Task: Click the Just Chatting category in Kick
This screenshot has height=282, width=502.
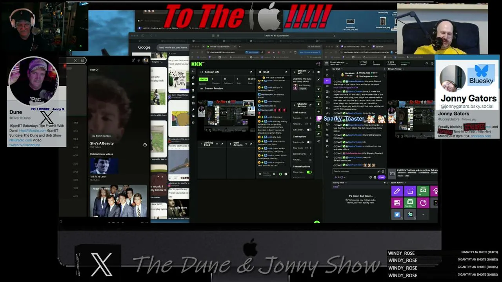Action: tap(304, 85)
